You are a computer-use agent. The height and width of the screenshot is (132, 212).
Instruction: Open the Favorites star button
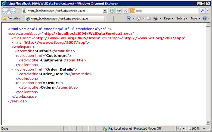pyautogui.click(x=11, y=18)
